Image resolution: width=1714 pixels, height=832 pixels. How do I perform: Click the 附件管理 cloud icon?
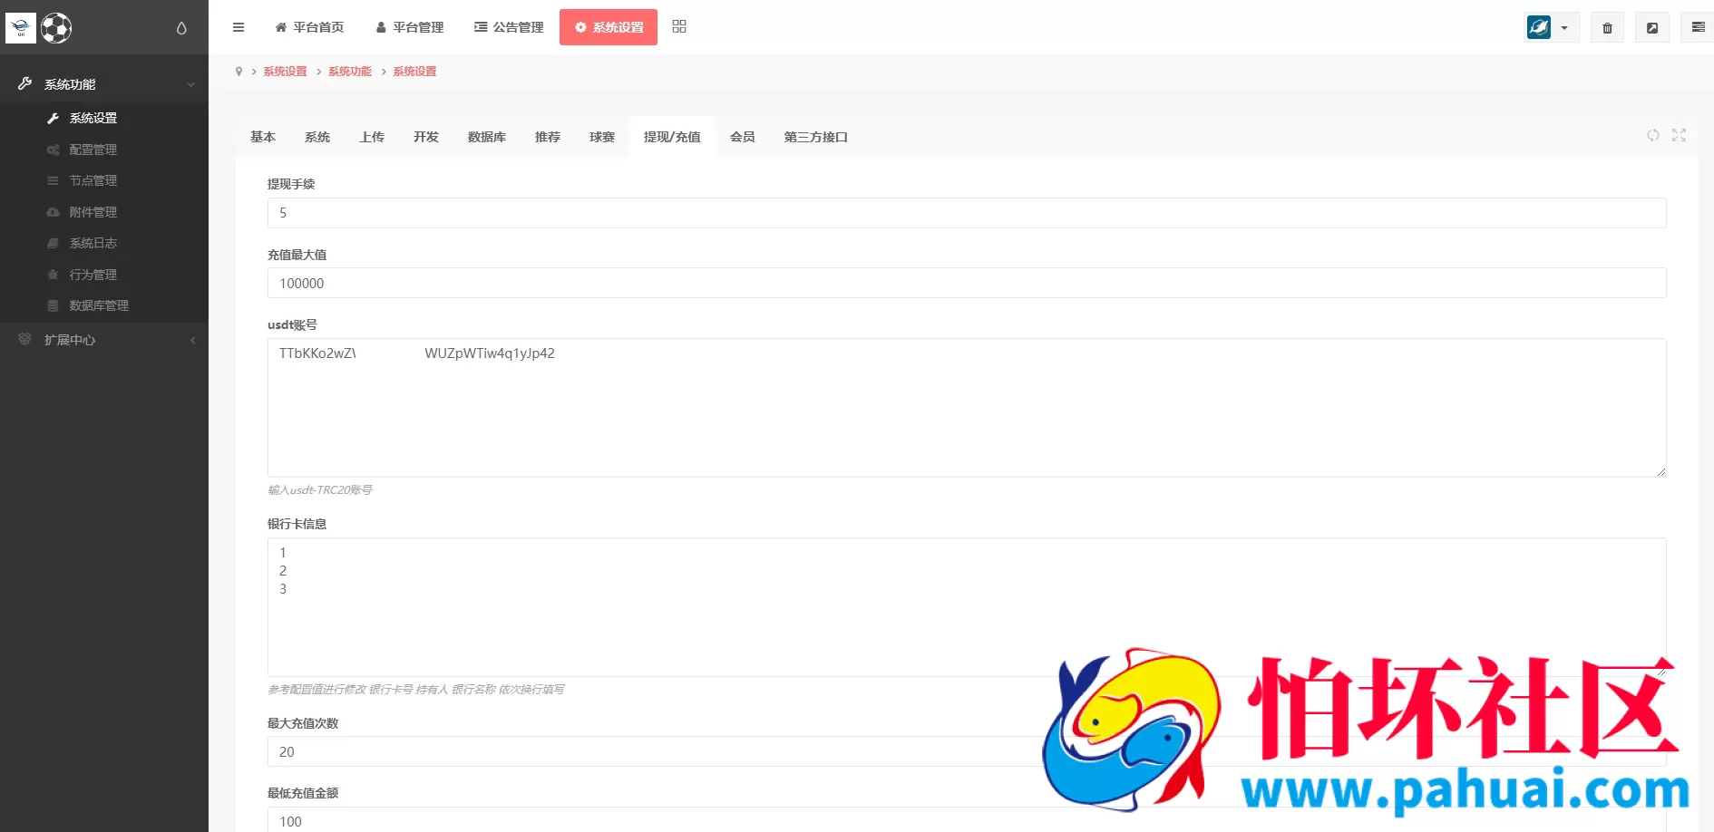(x=53, y=212)
